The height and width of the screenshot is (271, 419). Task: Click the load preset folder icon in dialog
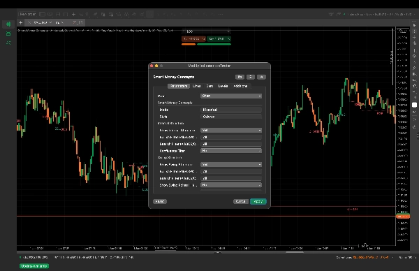(x=240, y=77)
